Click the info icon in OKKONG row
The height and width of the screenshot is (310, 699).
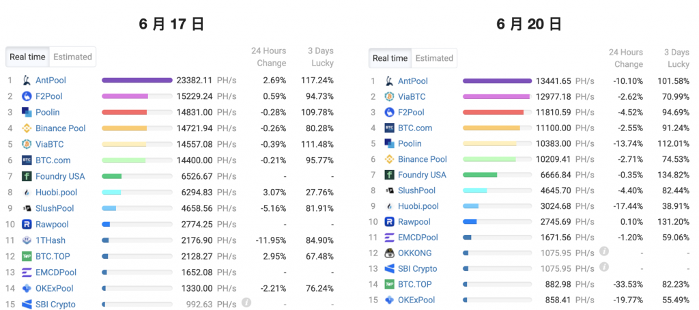(x=603, y=252)
